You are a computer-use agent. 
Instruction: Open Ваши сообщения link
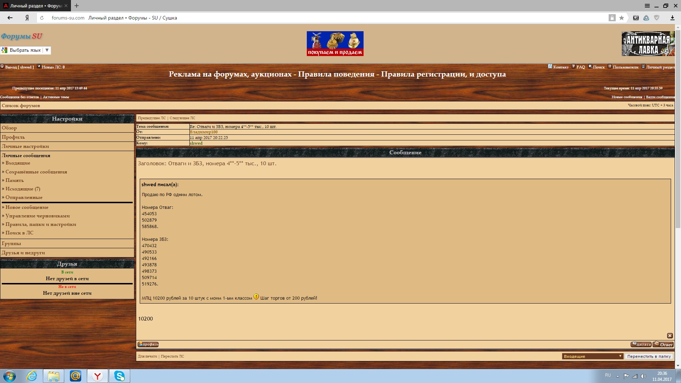660,97
